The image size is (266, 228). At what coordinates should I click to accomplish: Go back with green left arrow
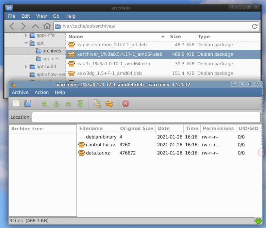(45, 103)
